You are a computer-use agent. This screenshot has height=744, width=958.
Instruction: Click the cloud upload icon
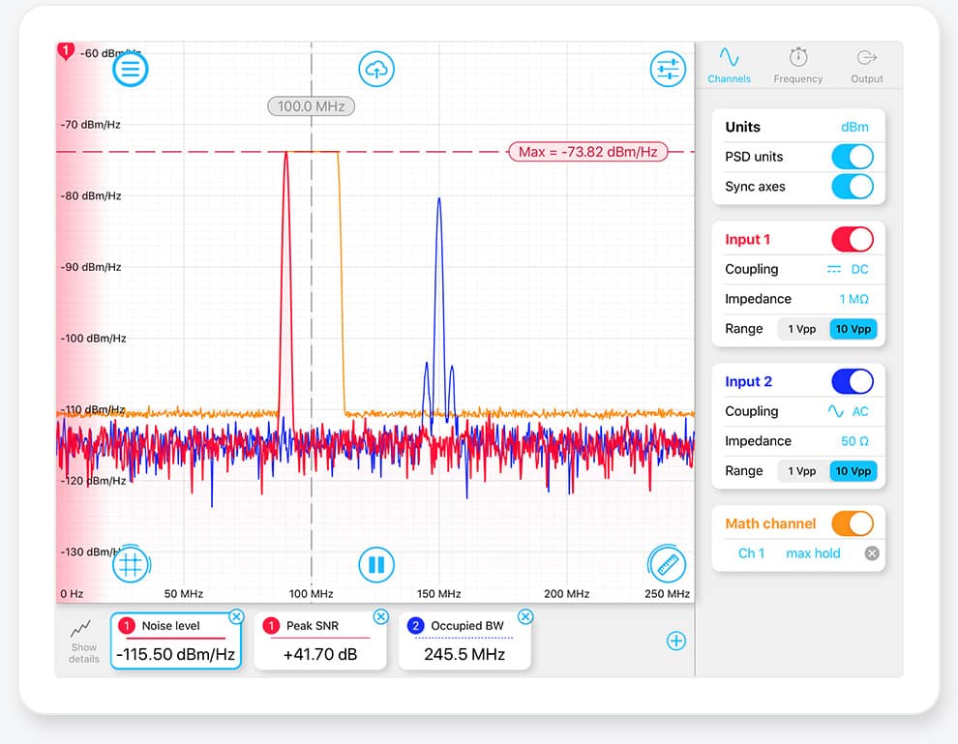(376, 69)
